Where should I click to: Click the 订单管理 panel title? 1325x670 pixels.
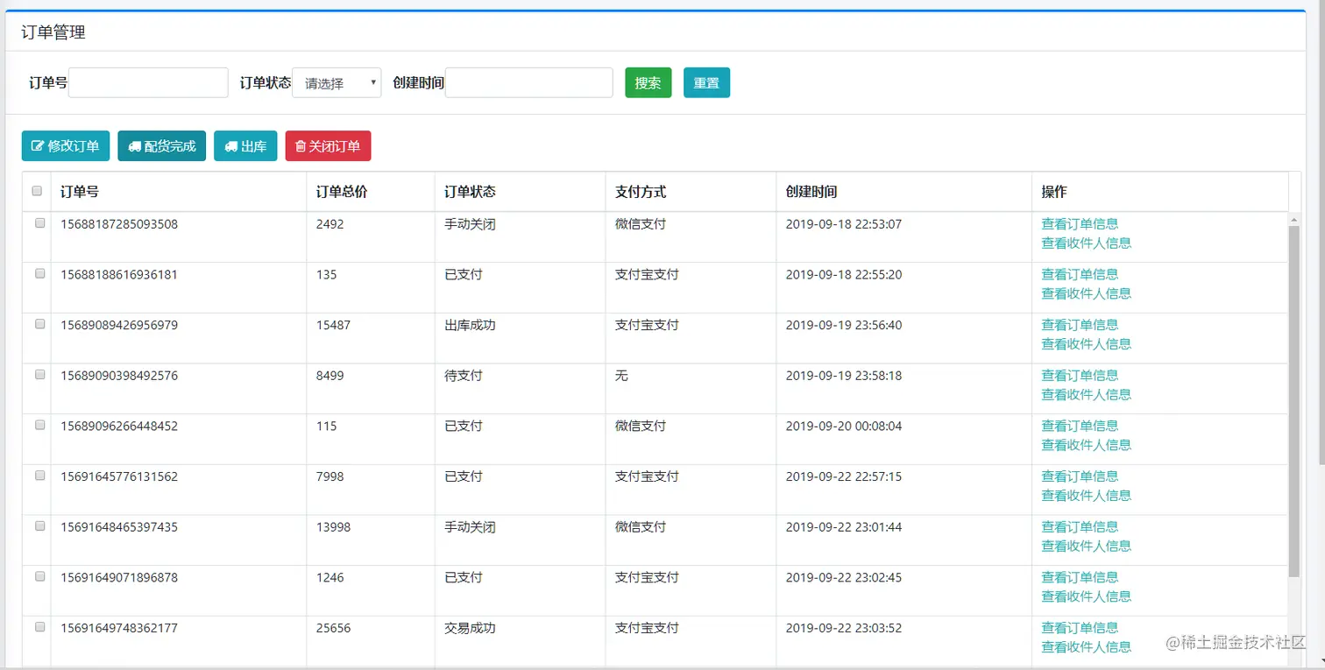coord(53,33)
